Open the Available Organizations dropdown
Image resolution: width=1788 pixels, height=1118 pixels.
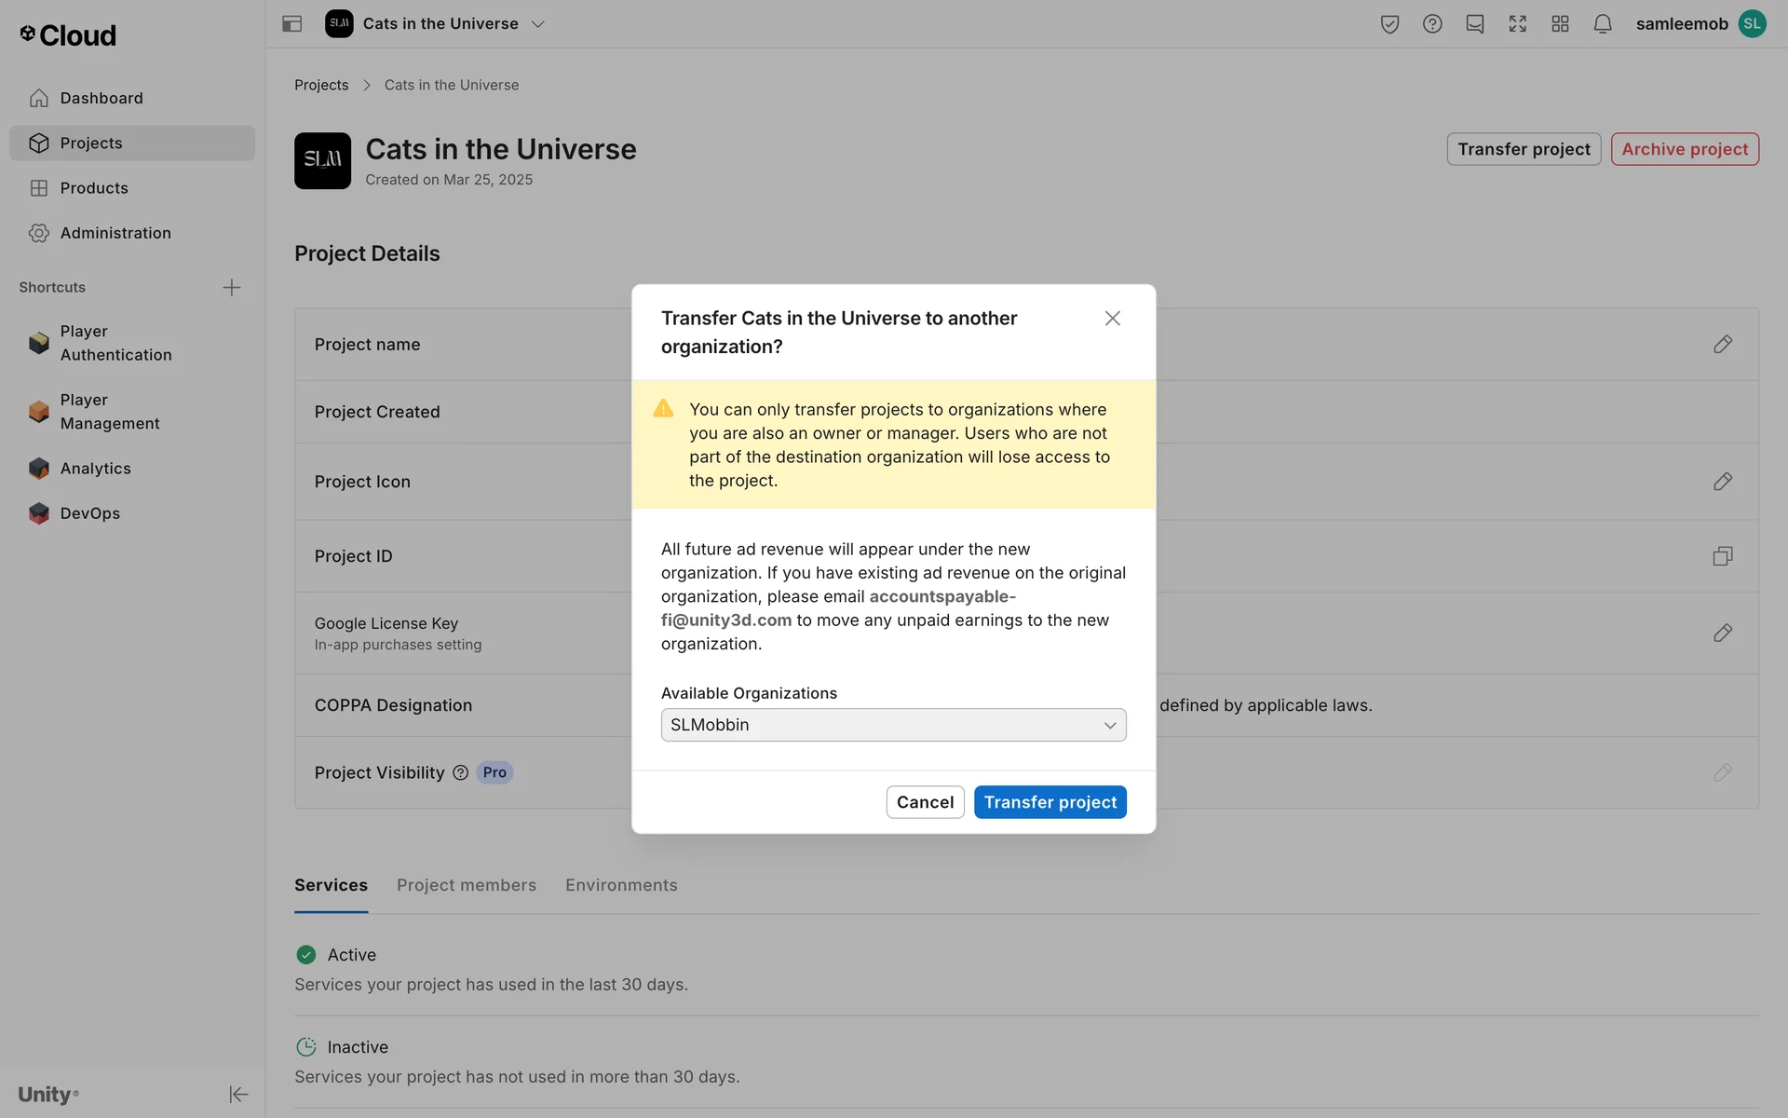893,725
